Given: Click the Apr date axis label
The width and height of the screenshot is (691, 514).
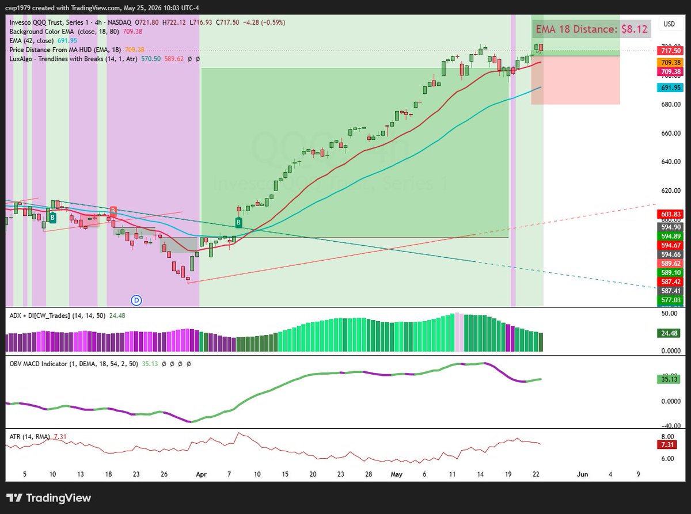Looking at the screenshot, I should [201, 475].
